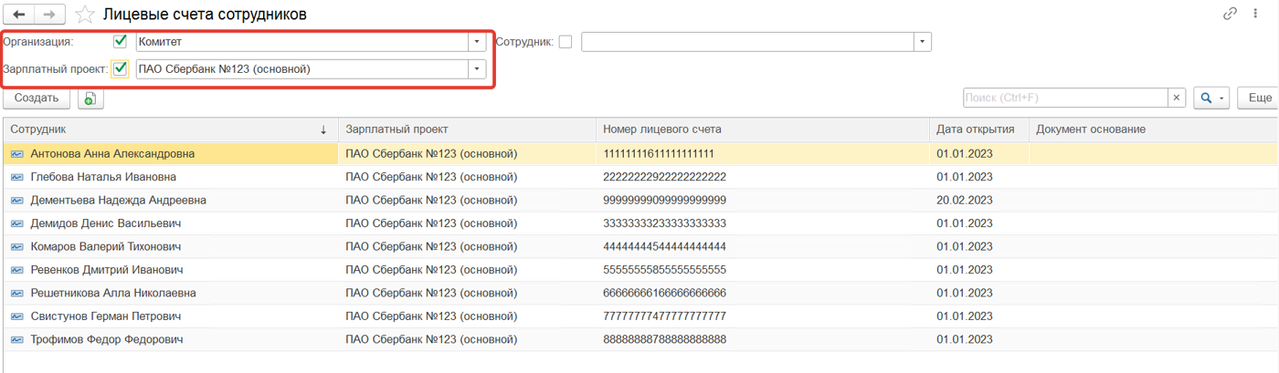Click the copy-document icon next to Создать
Screen dimensions: 1279x373
90,98
